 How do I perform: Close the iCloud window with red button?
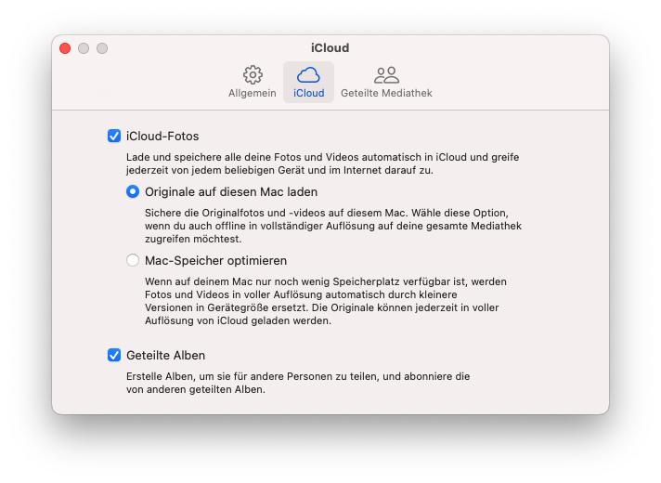(x=65, y=48)
